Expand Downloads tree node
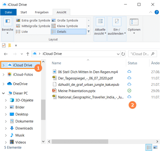This screenshot has width=160, height=151. [6, 128]
